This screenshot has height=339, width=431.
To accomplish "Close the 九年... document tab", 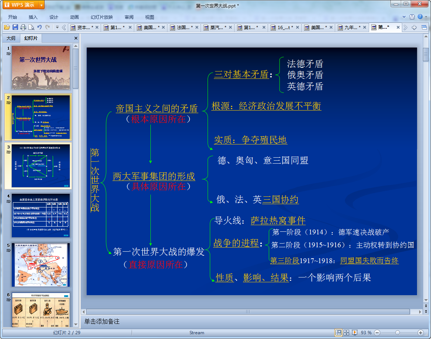I will [x=365, y=27].
